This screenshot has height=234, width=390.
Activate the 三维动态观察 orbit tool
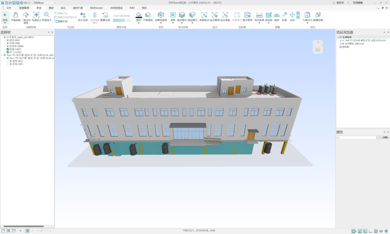(26, 17)
